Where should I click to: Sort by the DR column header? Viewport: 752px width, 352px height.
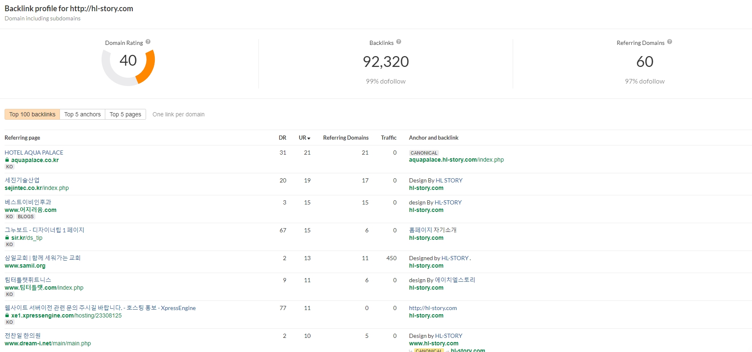[x=282, y=138]
